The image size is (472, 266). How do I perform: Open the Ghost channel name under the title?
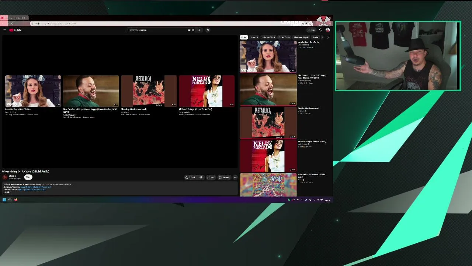(x=11, y=176)
